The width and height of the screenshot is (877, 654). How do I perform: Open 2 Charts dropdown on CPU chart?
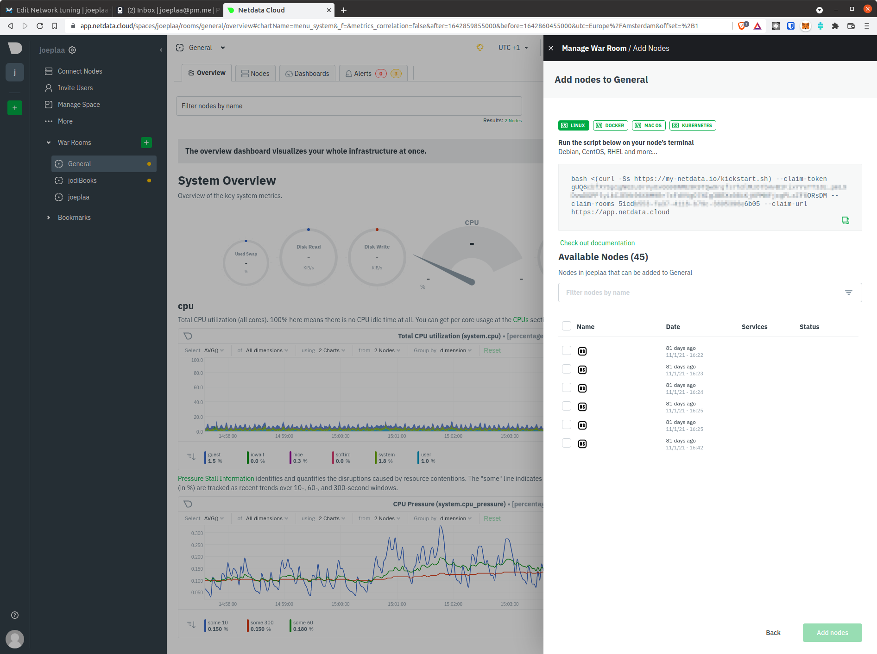click(x=332, y=350)
